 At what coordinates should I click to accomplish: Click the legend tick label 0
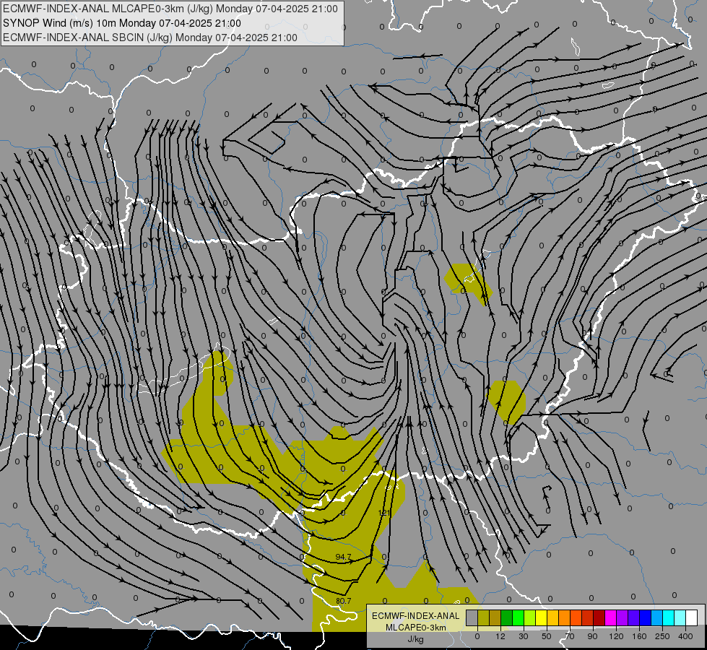(477, 636)
